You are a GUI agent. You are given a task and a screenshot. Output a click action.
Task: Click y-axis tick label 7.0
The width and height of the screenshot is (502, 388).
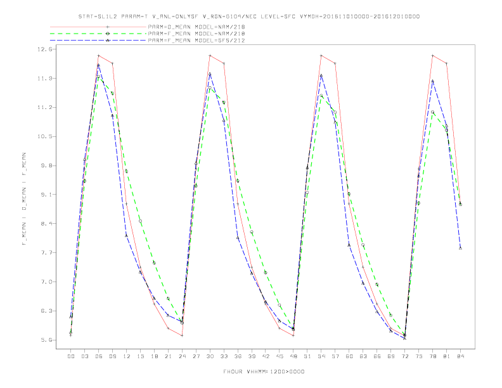(46, 282)
